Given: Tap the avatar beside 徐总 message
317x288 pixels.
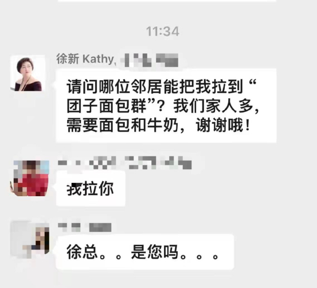Looking at the screenshot, I should click(x=30, y=240).
